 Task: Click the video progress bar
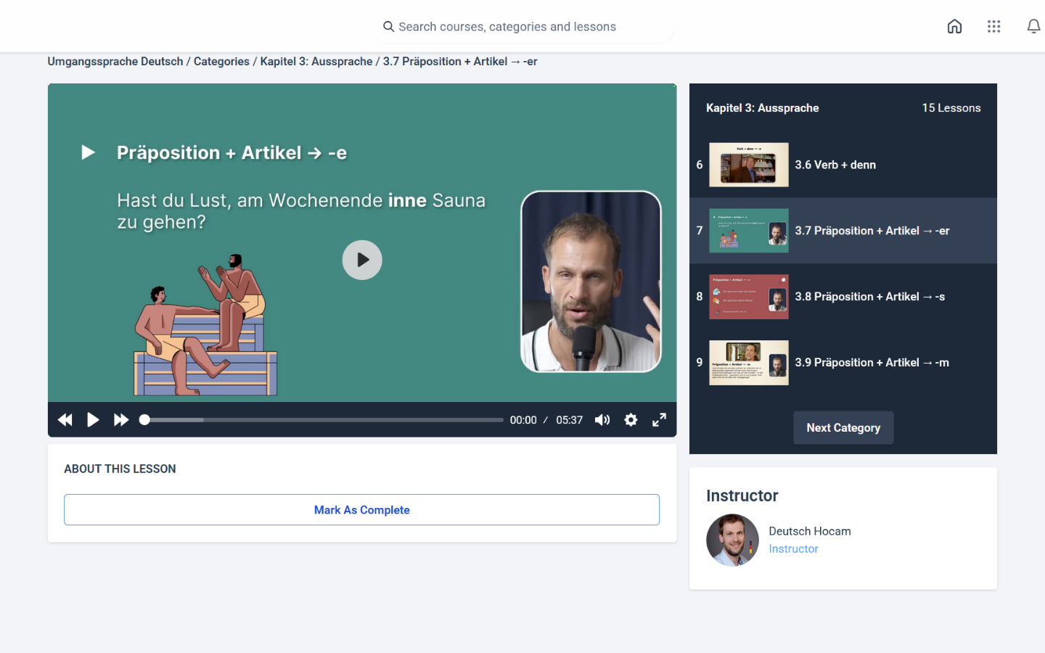324,420
